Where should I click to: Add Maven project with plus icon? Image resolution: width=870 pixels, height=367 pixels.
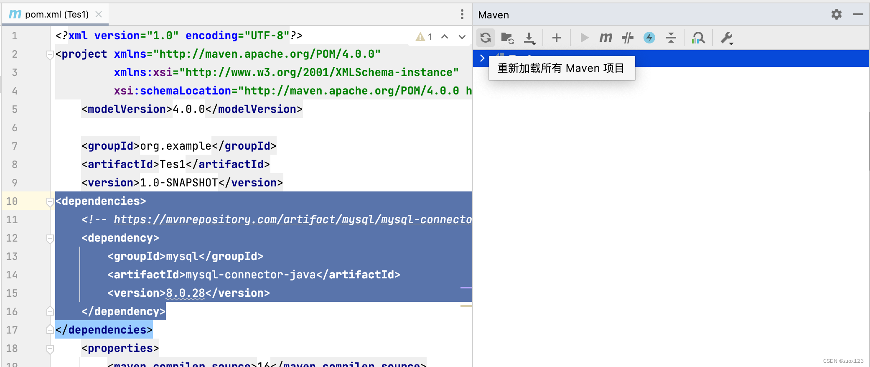click(557, 38)
